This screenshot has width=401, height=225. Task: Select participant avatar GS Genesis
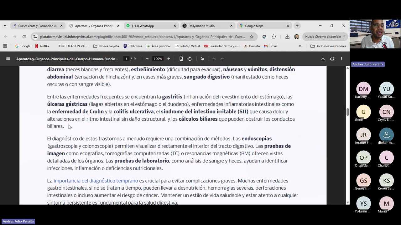coord(363,181)
